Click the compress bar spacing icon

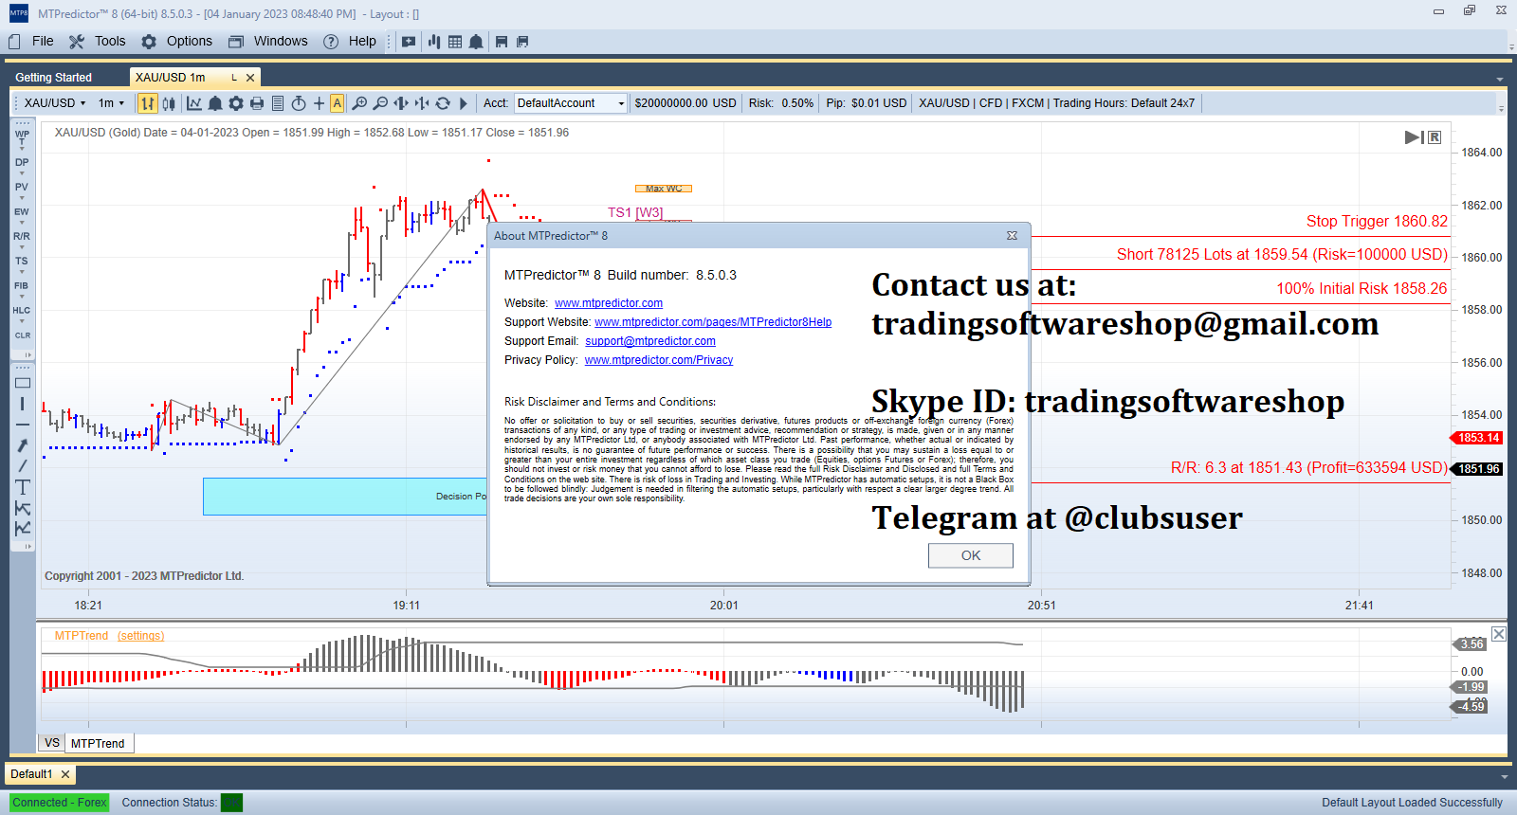click(x=422, y=103)
